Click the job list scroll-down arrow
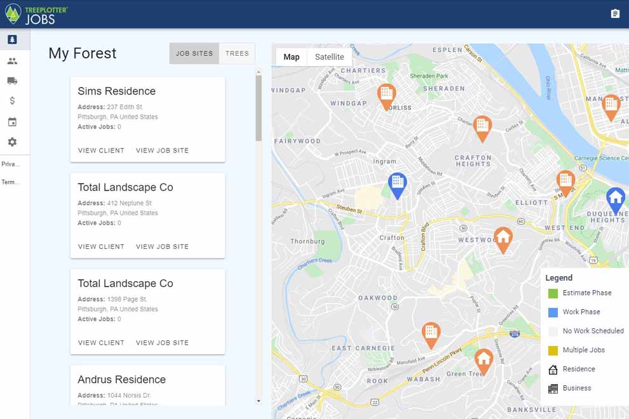Viewport: 629px width, 419px height. coord(259,401)
